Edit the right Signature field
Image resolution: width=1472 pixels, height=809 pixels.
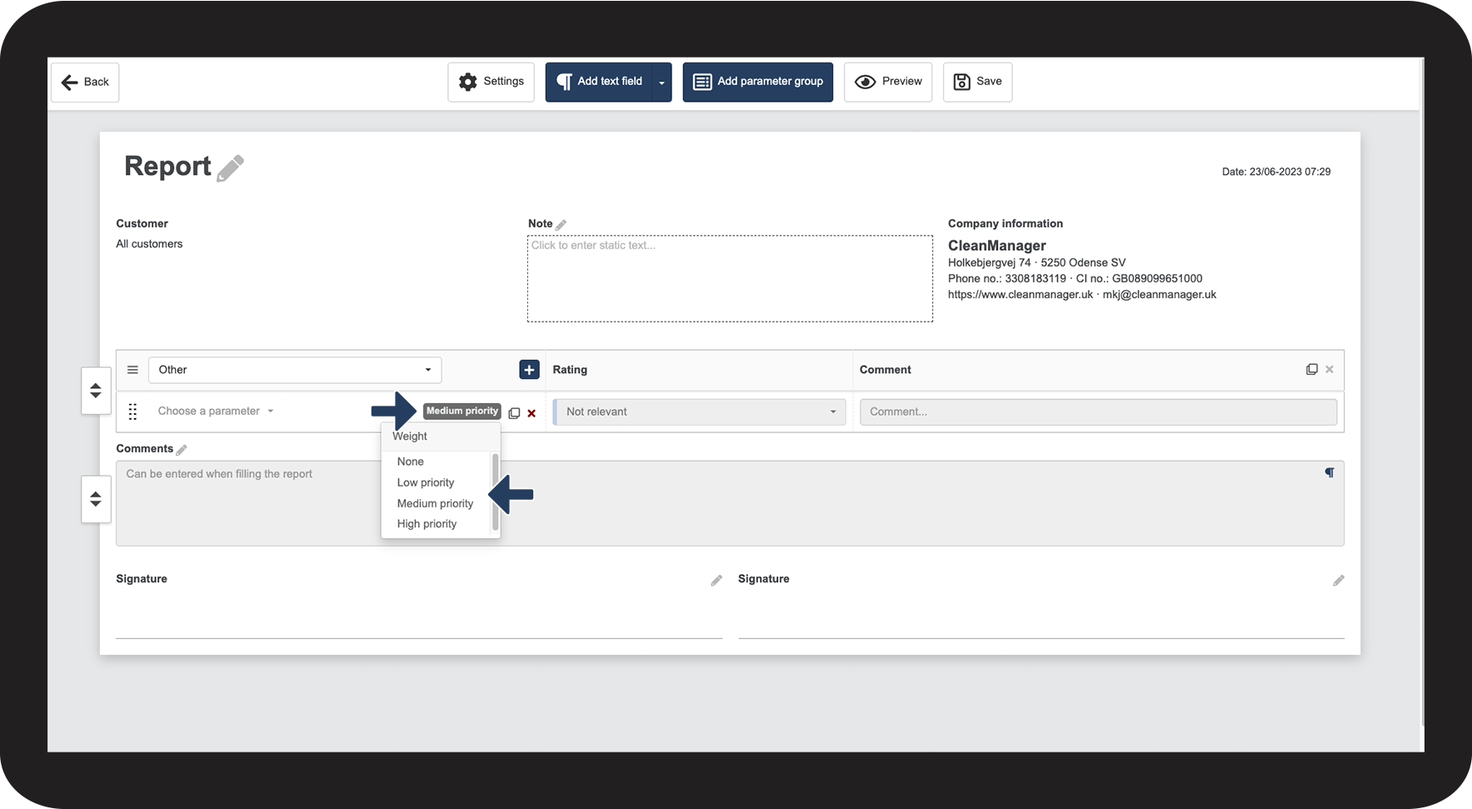point(1339,581)
